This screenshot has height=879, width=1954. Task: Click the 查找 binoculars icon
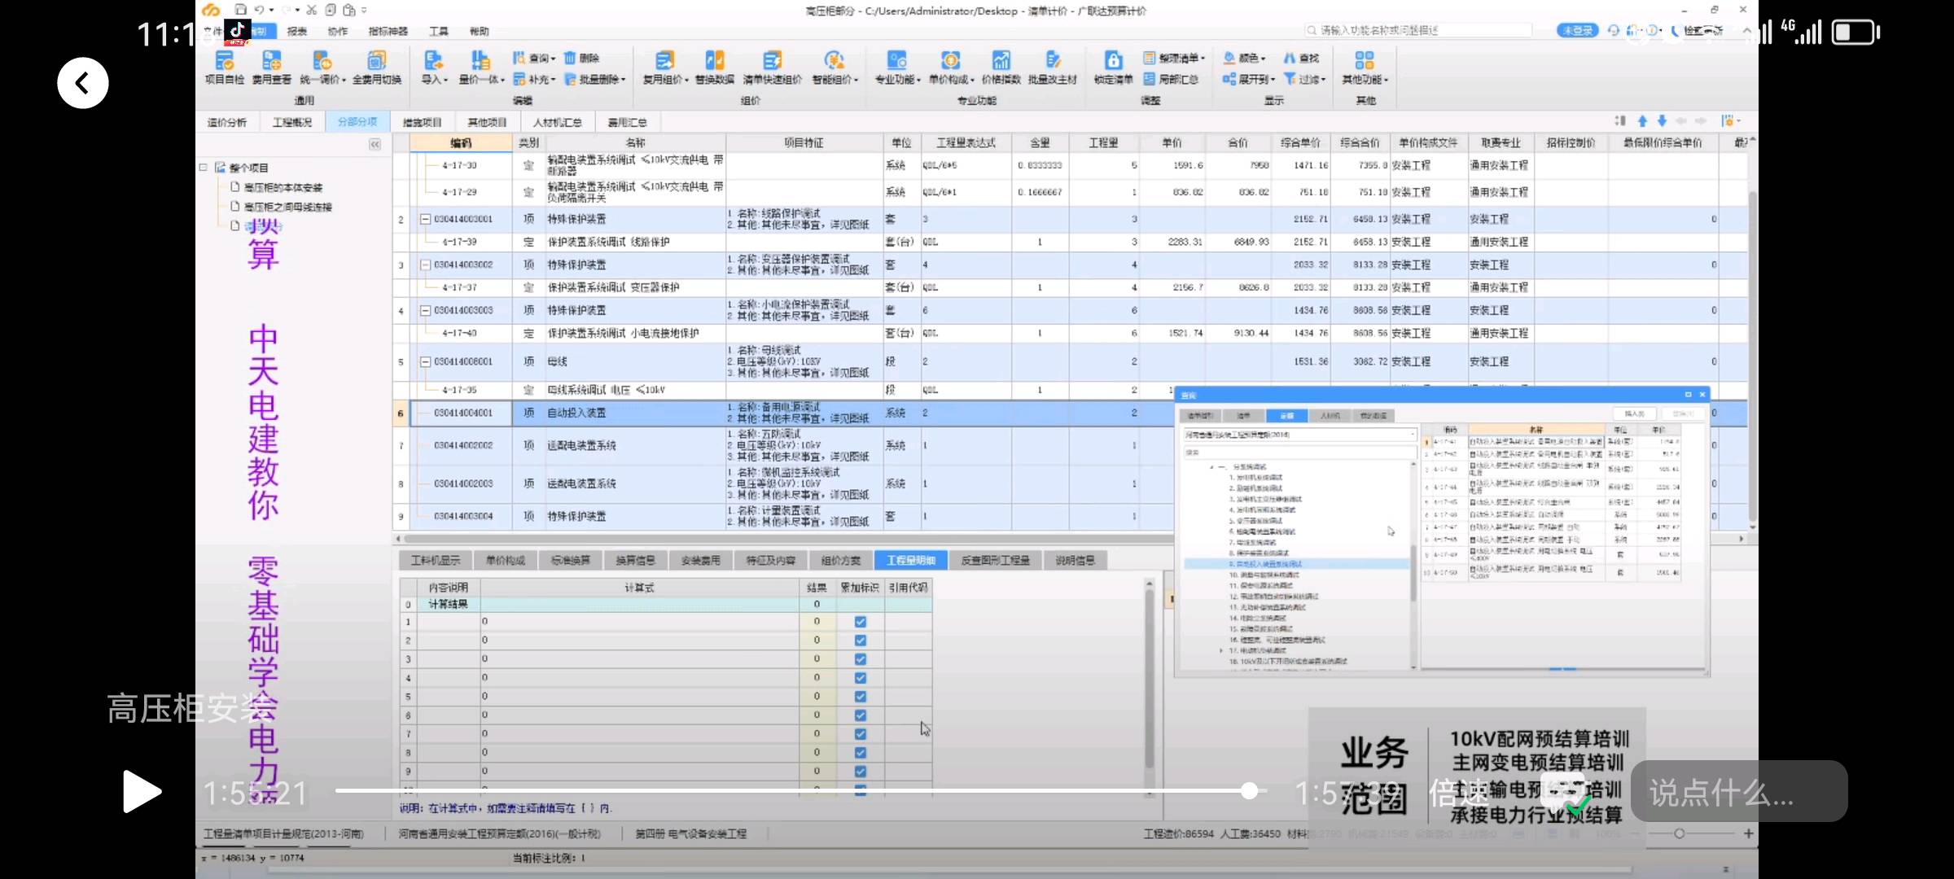click(1290, 58)
